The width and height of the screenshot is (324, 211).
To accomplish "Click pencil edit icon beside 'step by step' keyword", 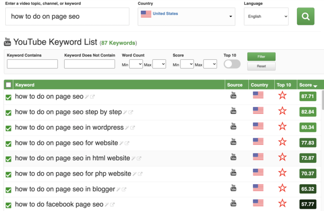I will (x=125, y=112).
